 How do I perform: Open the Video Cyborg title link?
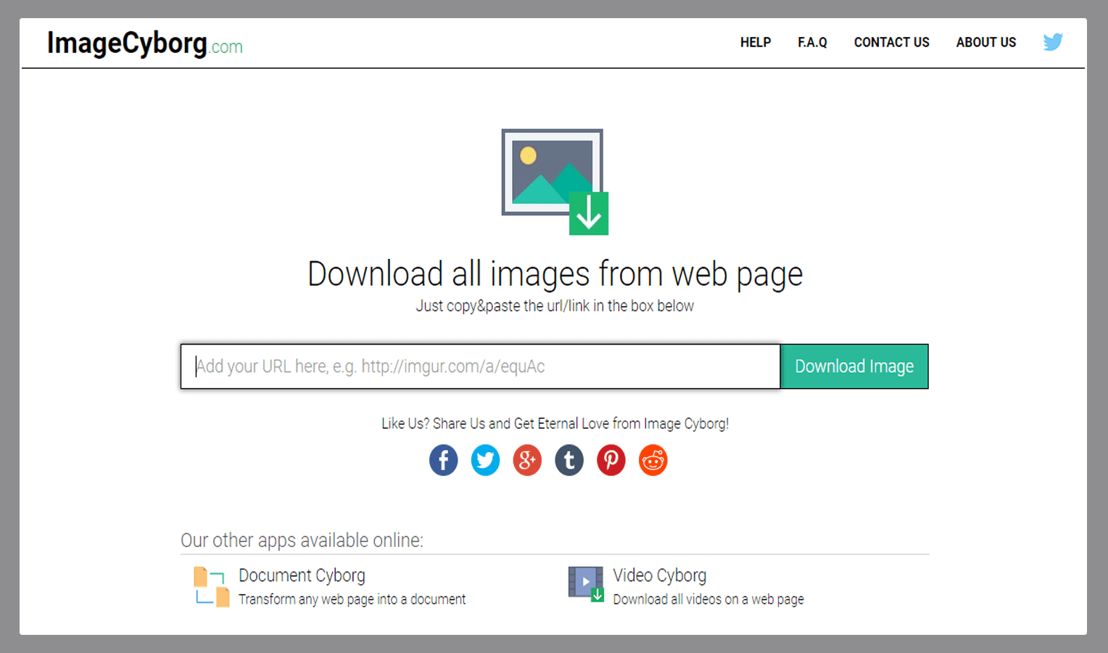coord(659,575)
